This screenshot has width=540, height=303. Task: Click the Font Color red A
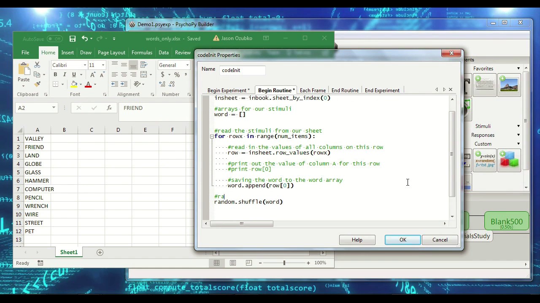point(88,84)
